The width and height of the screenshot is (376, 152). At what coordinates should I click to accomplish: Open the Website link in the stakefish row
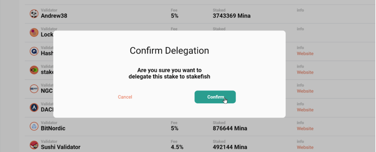tap(305, 72)
